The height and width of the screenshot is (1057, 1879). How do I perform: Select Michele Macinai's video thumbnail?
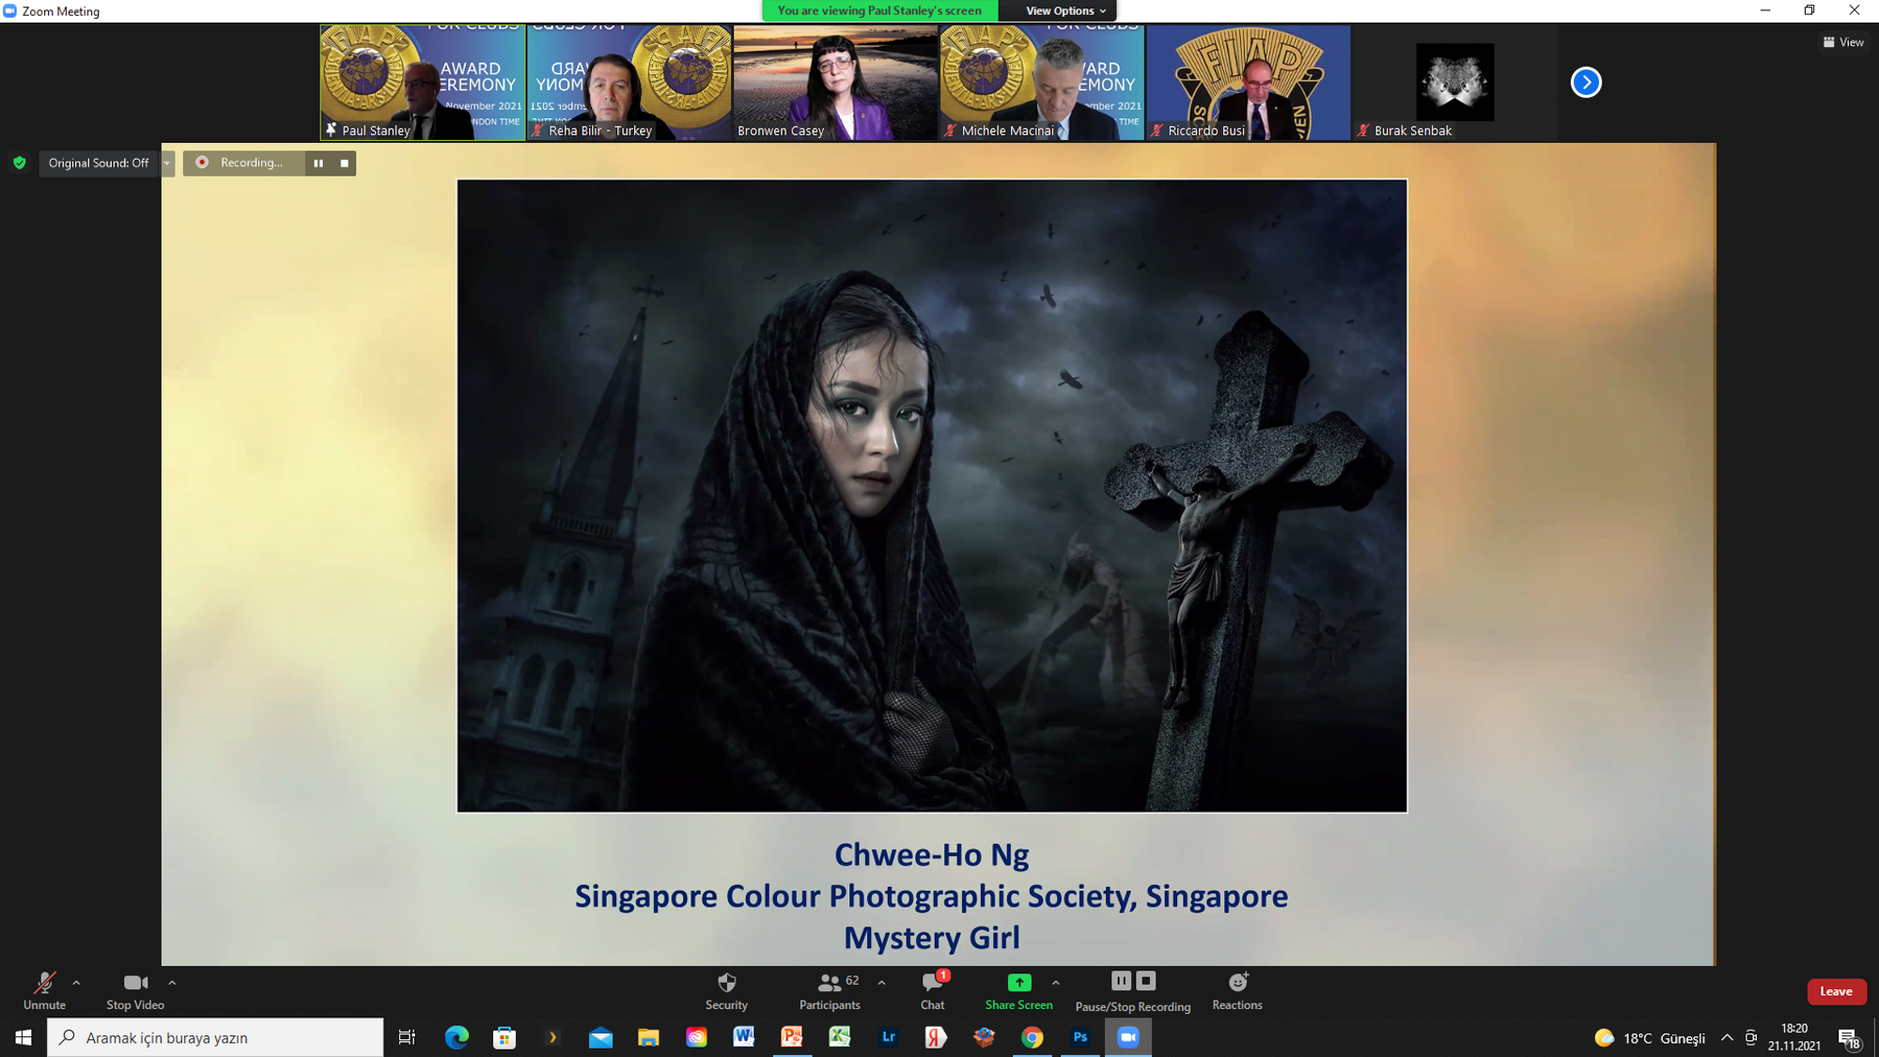click(1042, 83)
